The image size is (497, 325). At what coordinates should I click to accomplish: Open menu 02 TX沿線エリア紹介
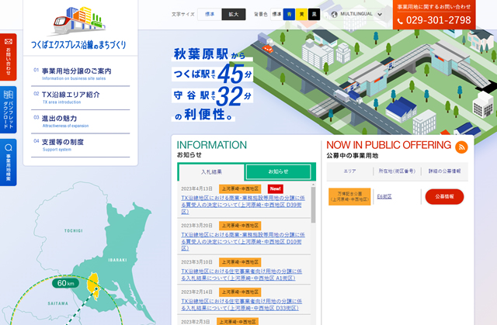(x=81, y=98)
